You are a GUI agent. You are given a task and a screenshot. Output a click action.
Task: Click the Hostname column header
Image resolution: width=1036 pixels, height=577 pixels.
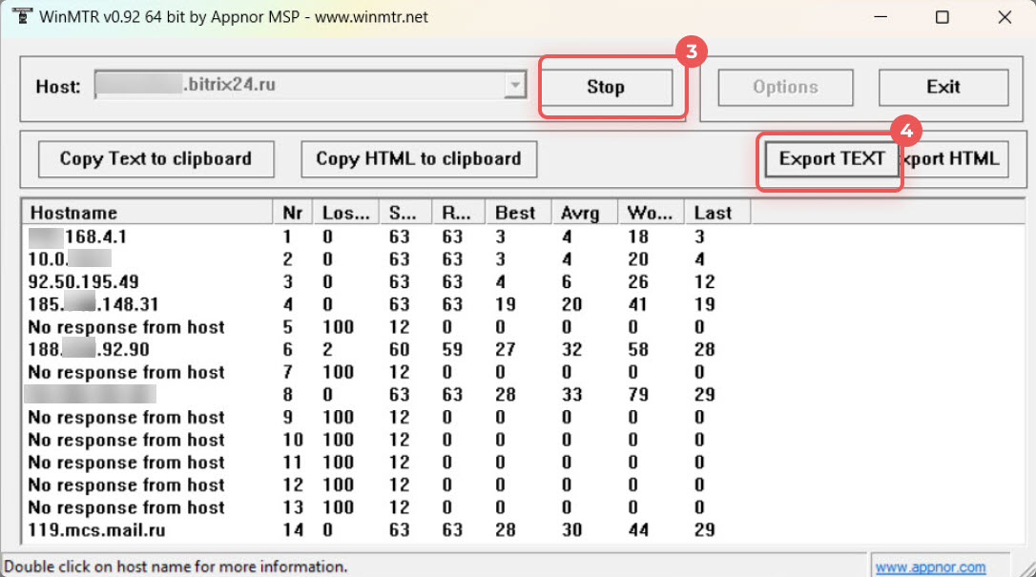coord(148,213)
